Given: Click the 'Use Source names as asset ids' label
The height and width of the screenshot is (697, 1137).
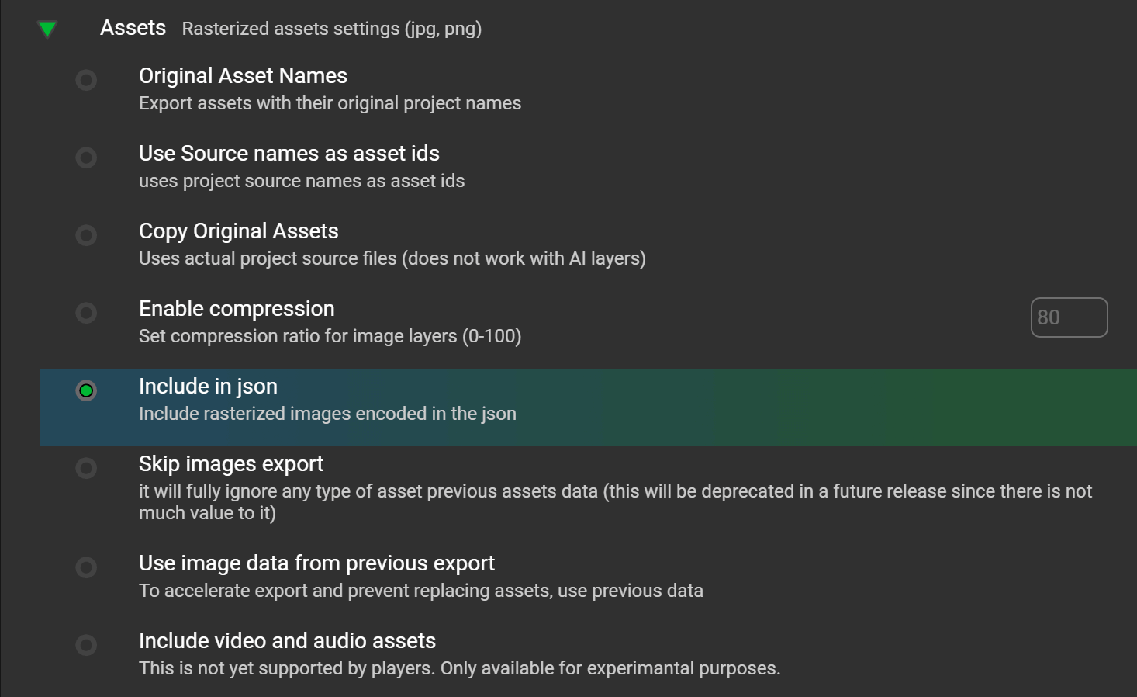Looking at the screenshot, I should [289, 153].
